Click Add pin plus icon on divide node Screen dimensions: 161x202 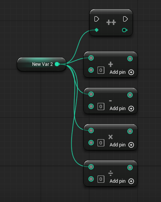[131, 181]
